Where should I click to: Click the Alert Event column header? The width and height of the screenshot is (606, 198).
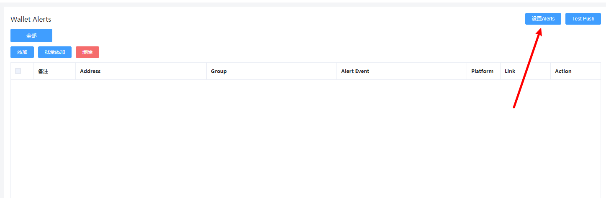tap(355, 71)
